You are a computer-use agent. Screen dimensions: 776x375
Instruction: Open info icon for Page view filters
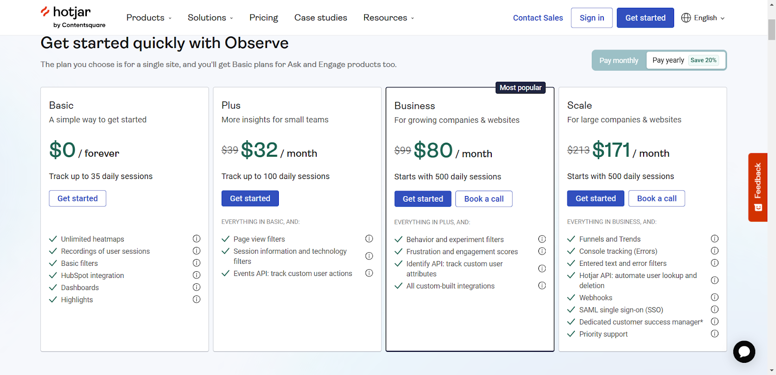(369, 239)
